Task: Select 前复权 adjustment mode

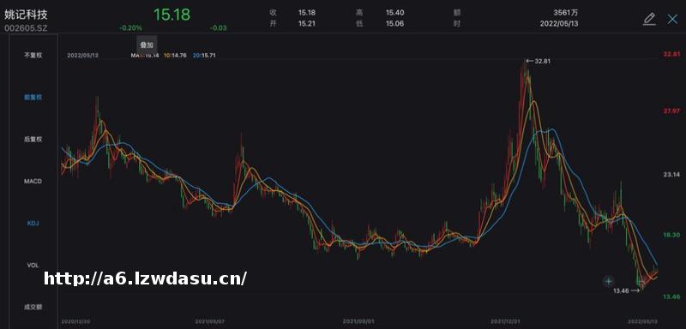Action: point(33,98)
